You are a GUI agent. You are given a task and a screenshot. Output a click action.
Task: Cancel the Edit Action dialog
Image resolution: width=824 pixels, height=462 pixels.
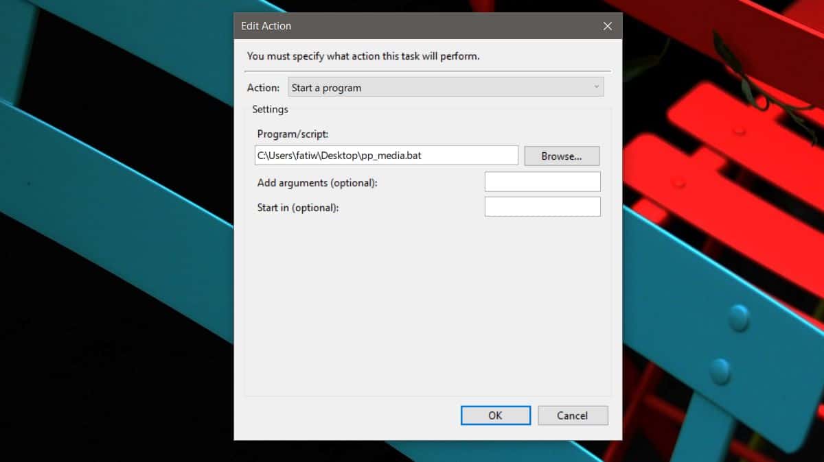pos(573,415)
